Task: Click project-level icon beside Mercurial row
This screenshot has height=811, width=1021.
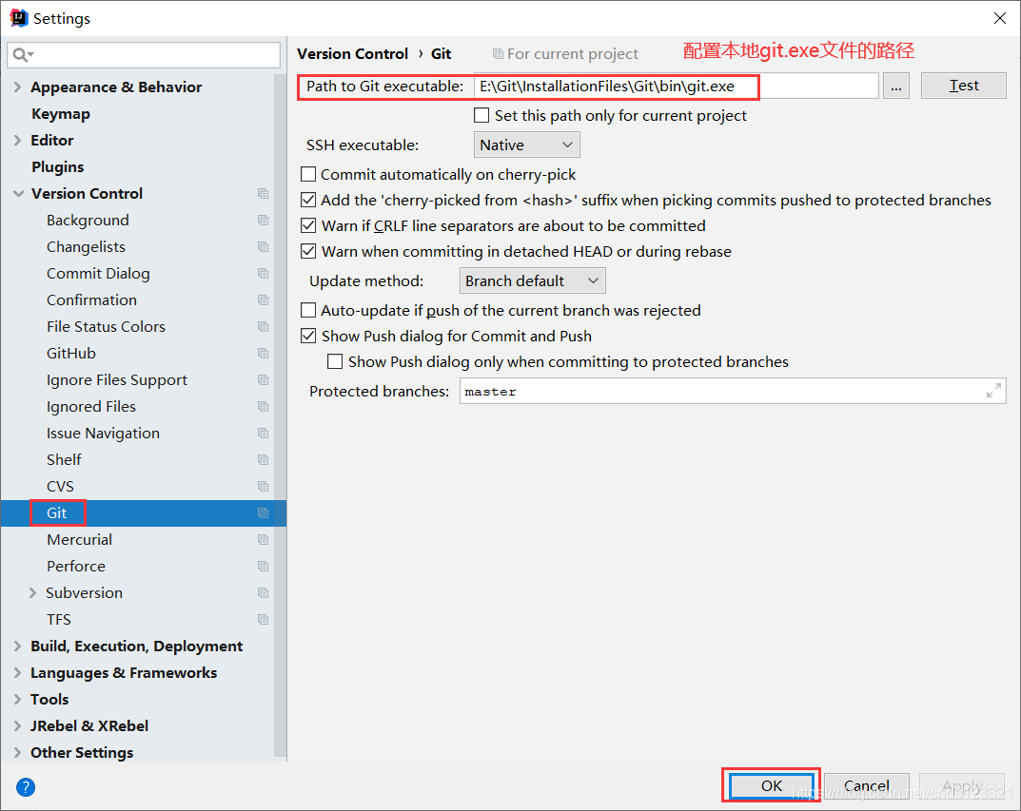Action: coord(263,540)
